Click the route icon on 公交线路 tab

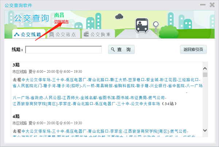click(x=17, y=34)
